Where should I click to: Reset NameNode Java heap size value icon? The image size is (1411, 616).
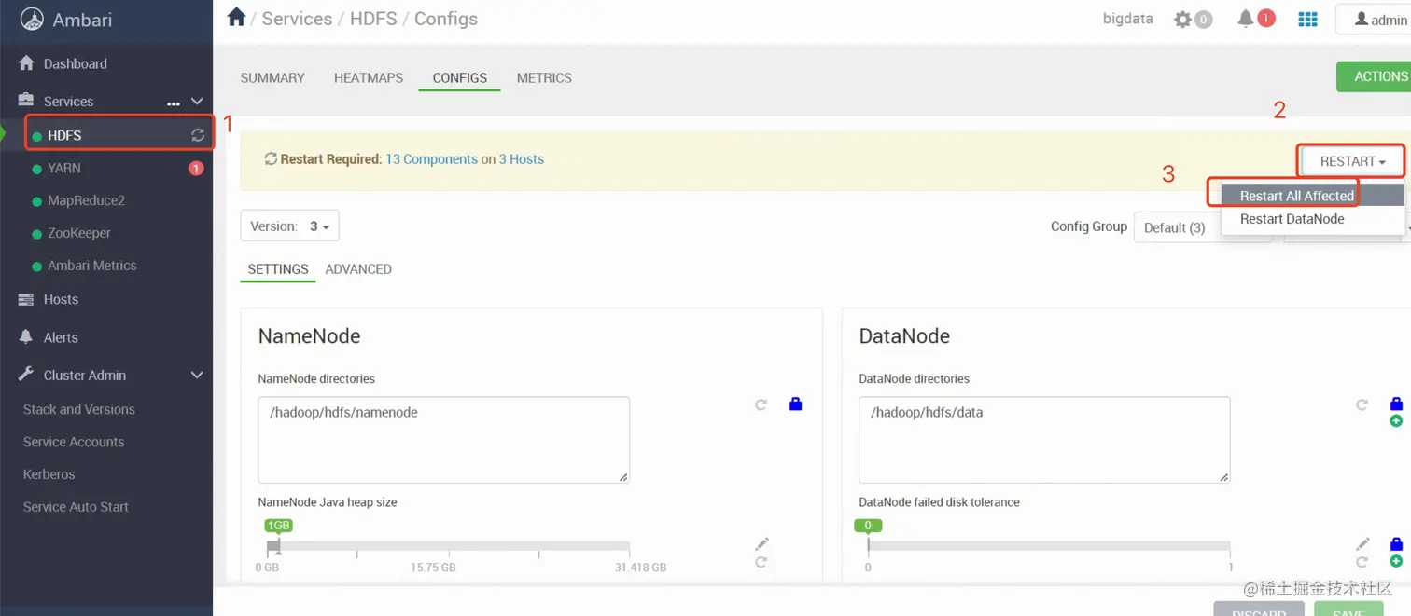coord(761,562)
